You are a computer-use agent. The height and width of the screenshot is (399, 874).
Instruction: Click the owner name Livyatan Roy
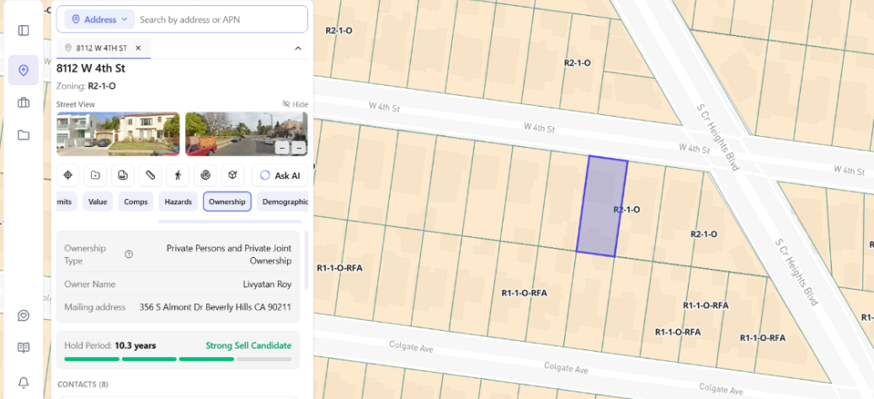(267, 284)
